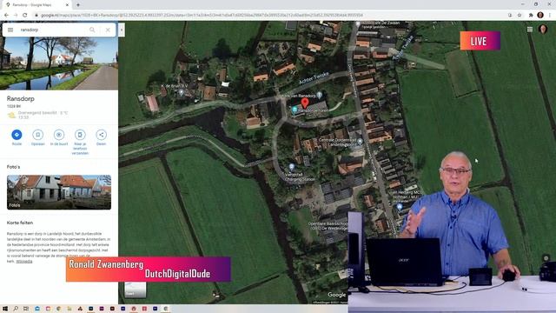556x313 pixels.
Task: Select the Centrale Dorpenraad Landelijk Noord marker
Action: (360, 141)
